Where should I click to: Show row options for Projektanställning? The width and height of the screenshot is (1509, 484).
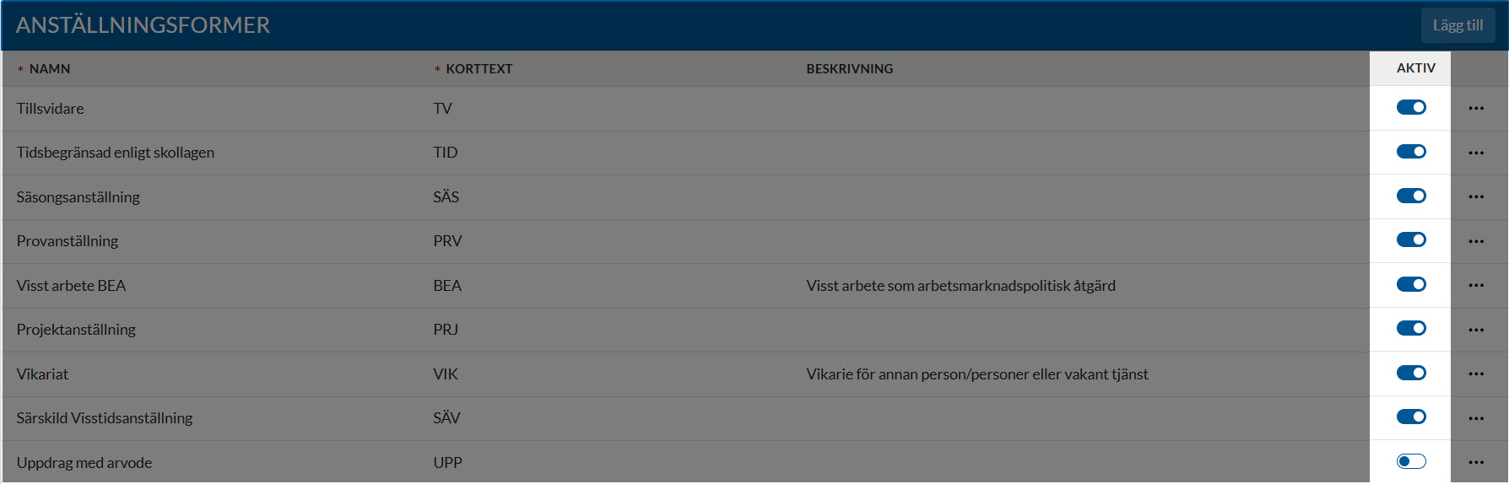tap(1475, 330)
